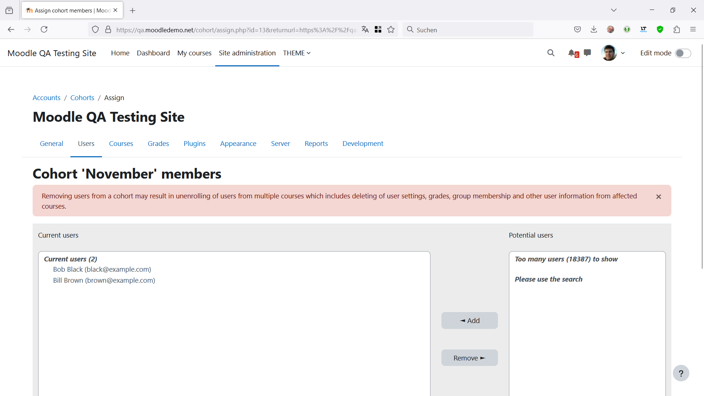Viewport: 704px width, 396px height.
Task: Open Dashboard from the navigation
Action: (153, 53)
